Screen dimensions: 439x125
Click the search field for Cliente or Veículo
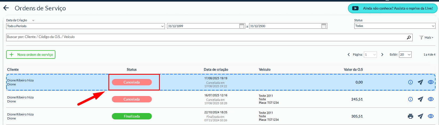(x=205, y=37)
